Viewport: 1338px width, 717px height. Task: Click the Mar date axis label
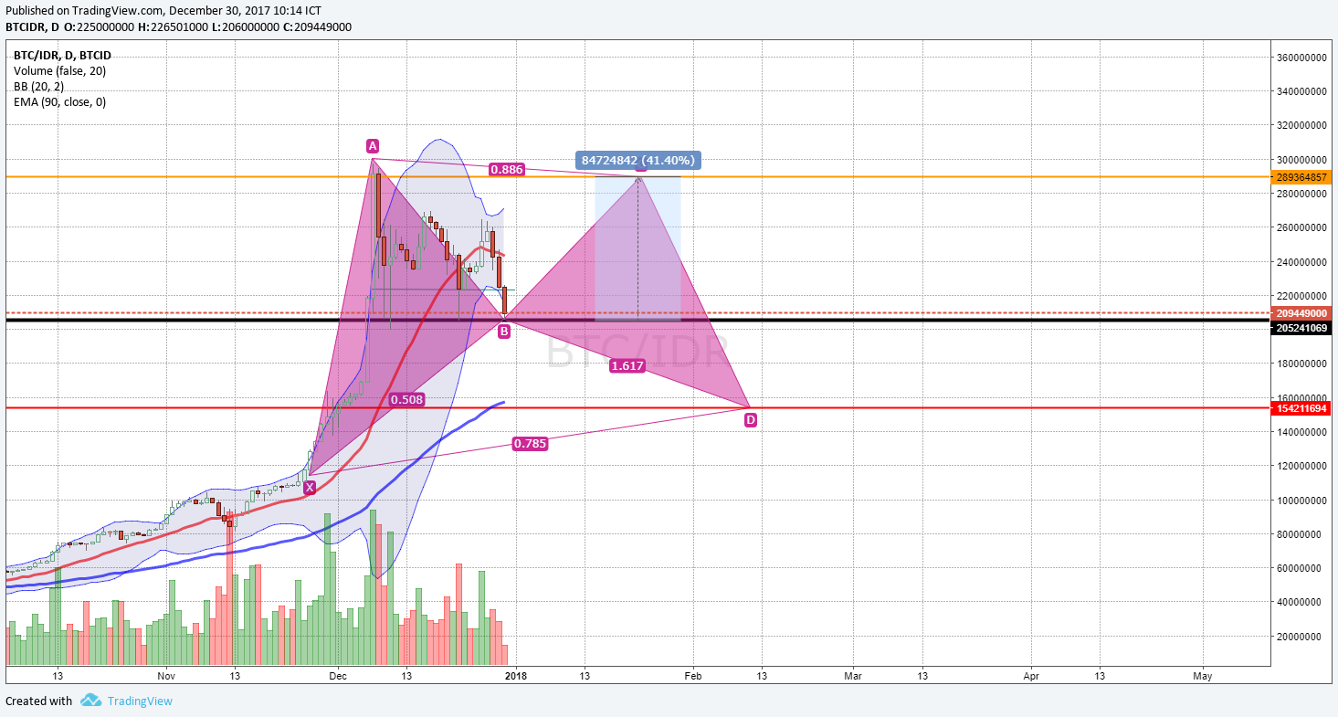pos(853,676)
